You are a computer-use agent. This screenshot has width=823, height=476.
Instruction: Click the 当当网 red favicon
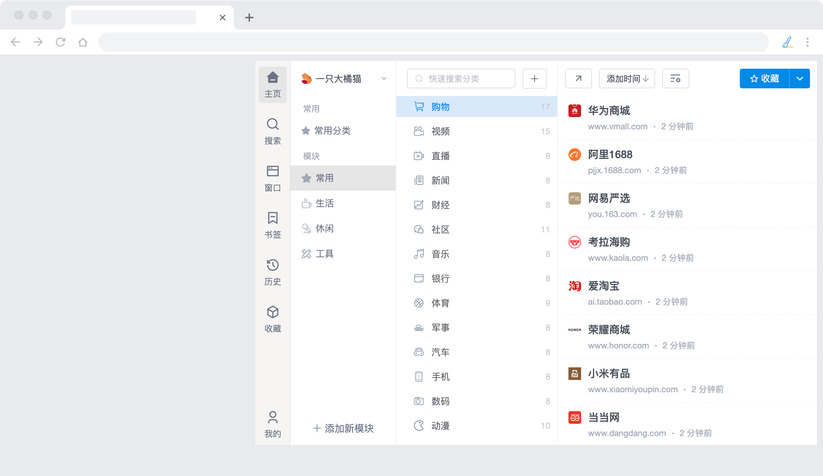click(575, 417)
